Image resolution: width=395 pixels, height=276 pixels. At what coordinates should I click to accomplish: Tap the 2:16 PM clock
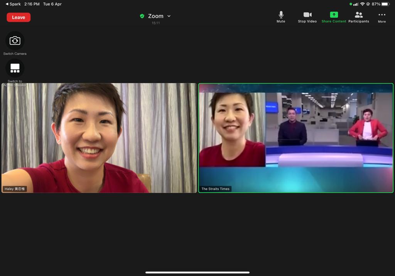(32, 4)
